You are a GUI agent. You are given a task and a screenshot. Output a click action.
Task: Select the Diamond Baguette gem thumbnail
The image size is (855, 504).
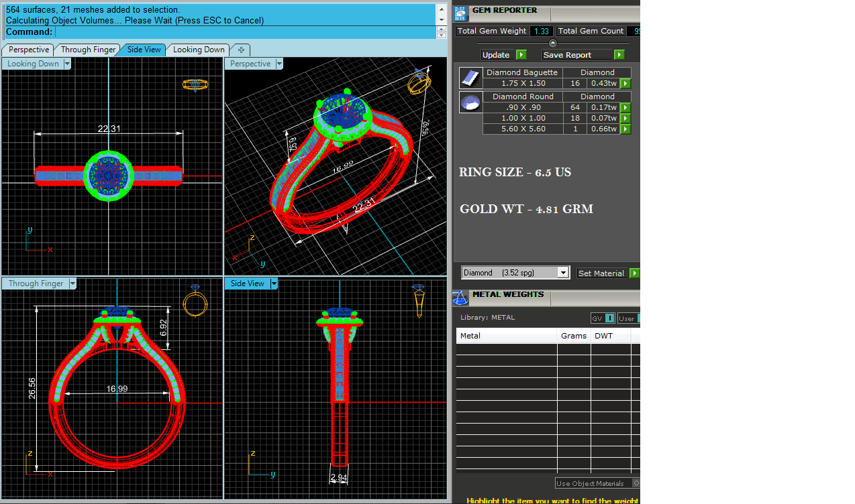[470, 78]
